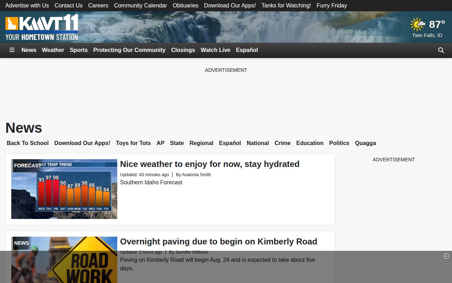Click the 'By Jennifer Williams' byline
This screenshot has width=452, height=283.
[x=189, y=252]
